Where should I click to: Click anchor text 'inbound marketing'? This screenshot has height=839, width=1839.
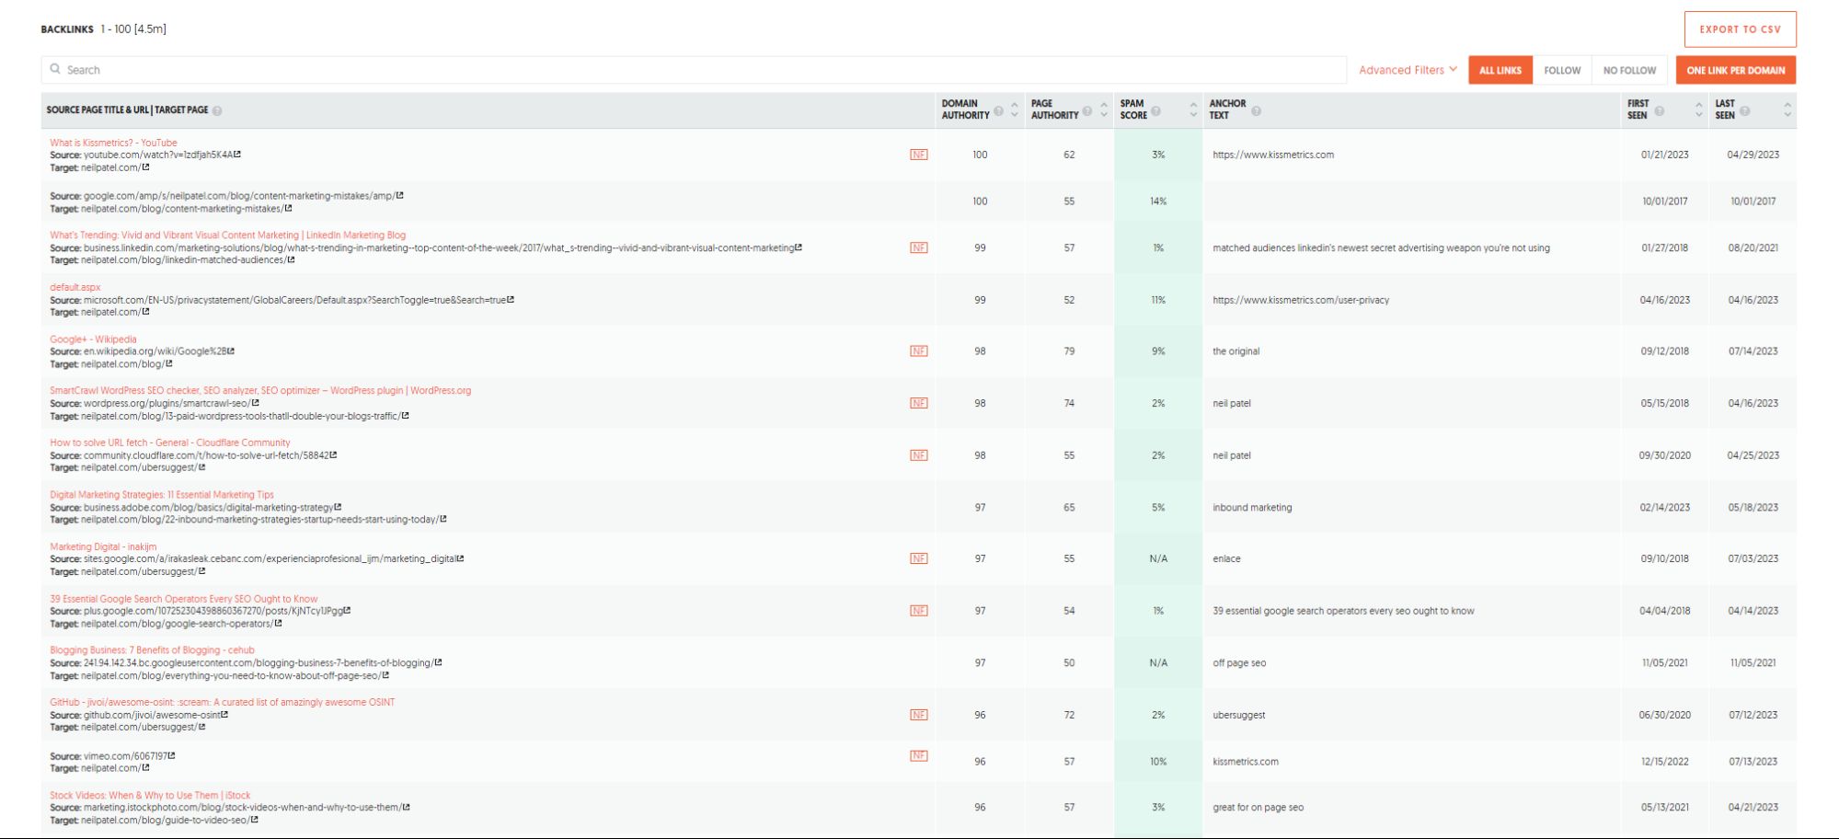(1252, 508)
